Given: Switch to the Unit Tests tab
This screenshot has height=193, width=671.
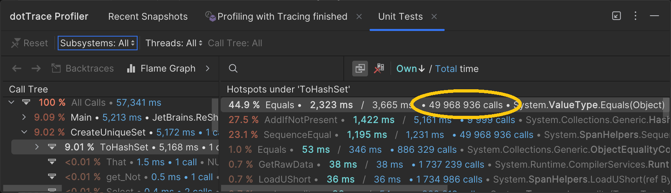Looking at the screenshot, I should click(400, 16).
